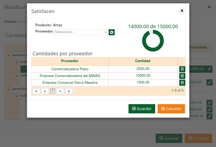Sort table by Cantidad column header

[x=143, y=61]
